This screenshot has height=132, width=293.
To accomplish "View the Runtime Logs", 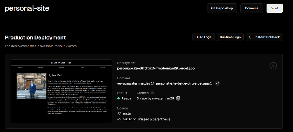I will coord(230,37).
